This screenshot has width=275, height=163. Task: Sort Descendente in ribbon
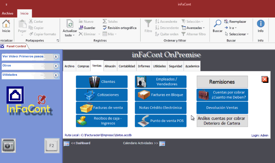(167, 28)
